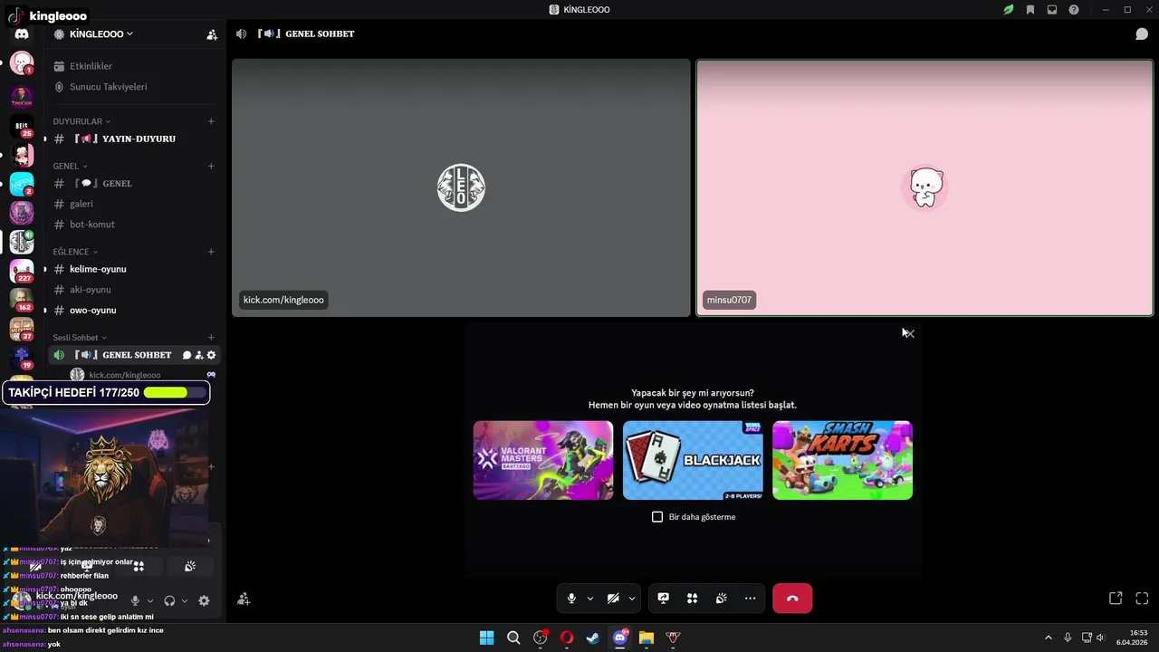1159x652 pixels.
Task: Add channel to Sesli Sohbet category
Action: 211,338
